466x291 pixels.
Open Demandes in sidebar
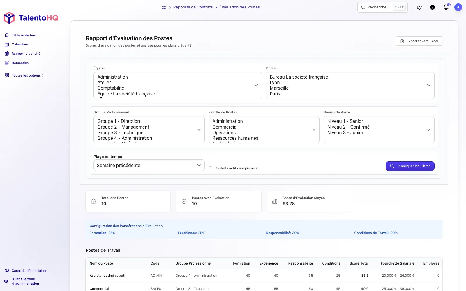(20, 63)
